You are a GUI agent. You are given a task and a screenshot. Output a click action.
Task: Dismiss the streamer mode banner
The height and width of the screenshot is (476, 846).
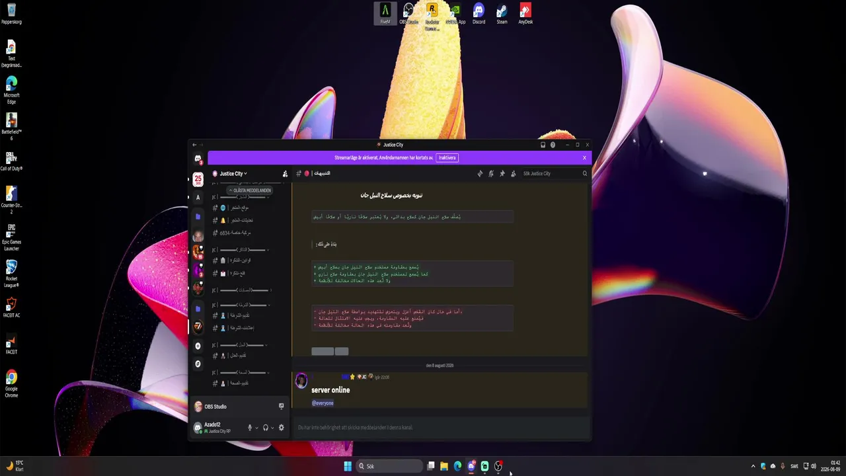(584, 158)
